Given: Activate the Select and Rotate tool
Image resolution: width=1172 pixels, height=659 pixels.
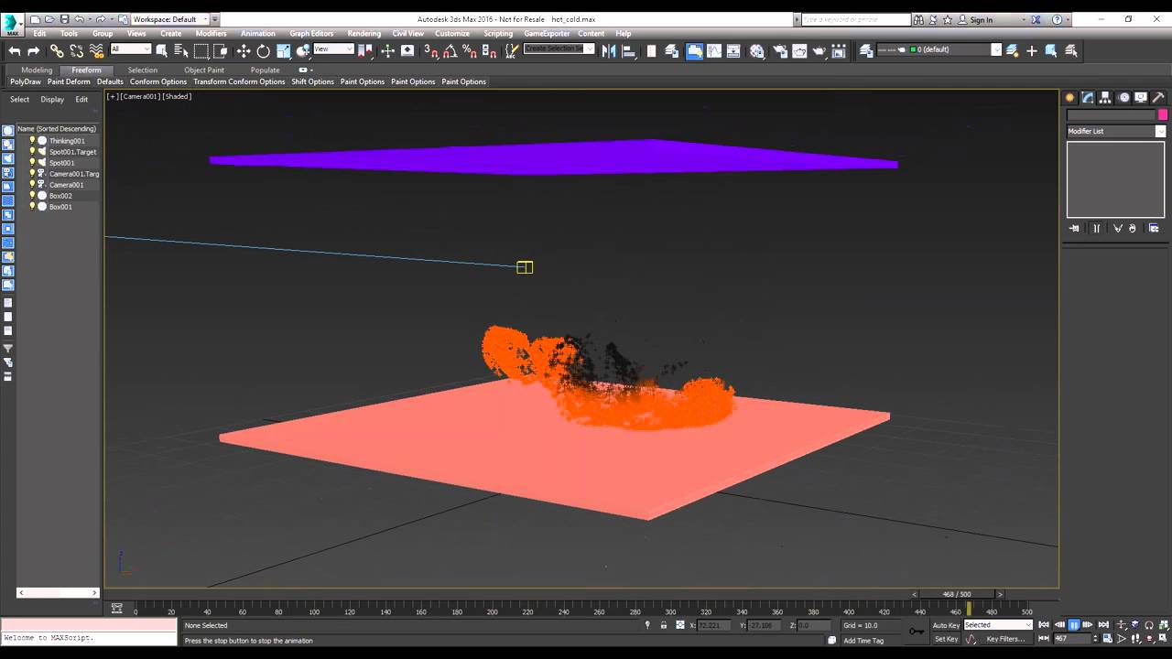Looking at the screenshot, I should coord(264,51).
